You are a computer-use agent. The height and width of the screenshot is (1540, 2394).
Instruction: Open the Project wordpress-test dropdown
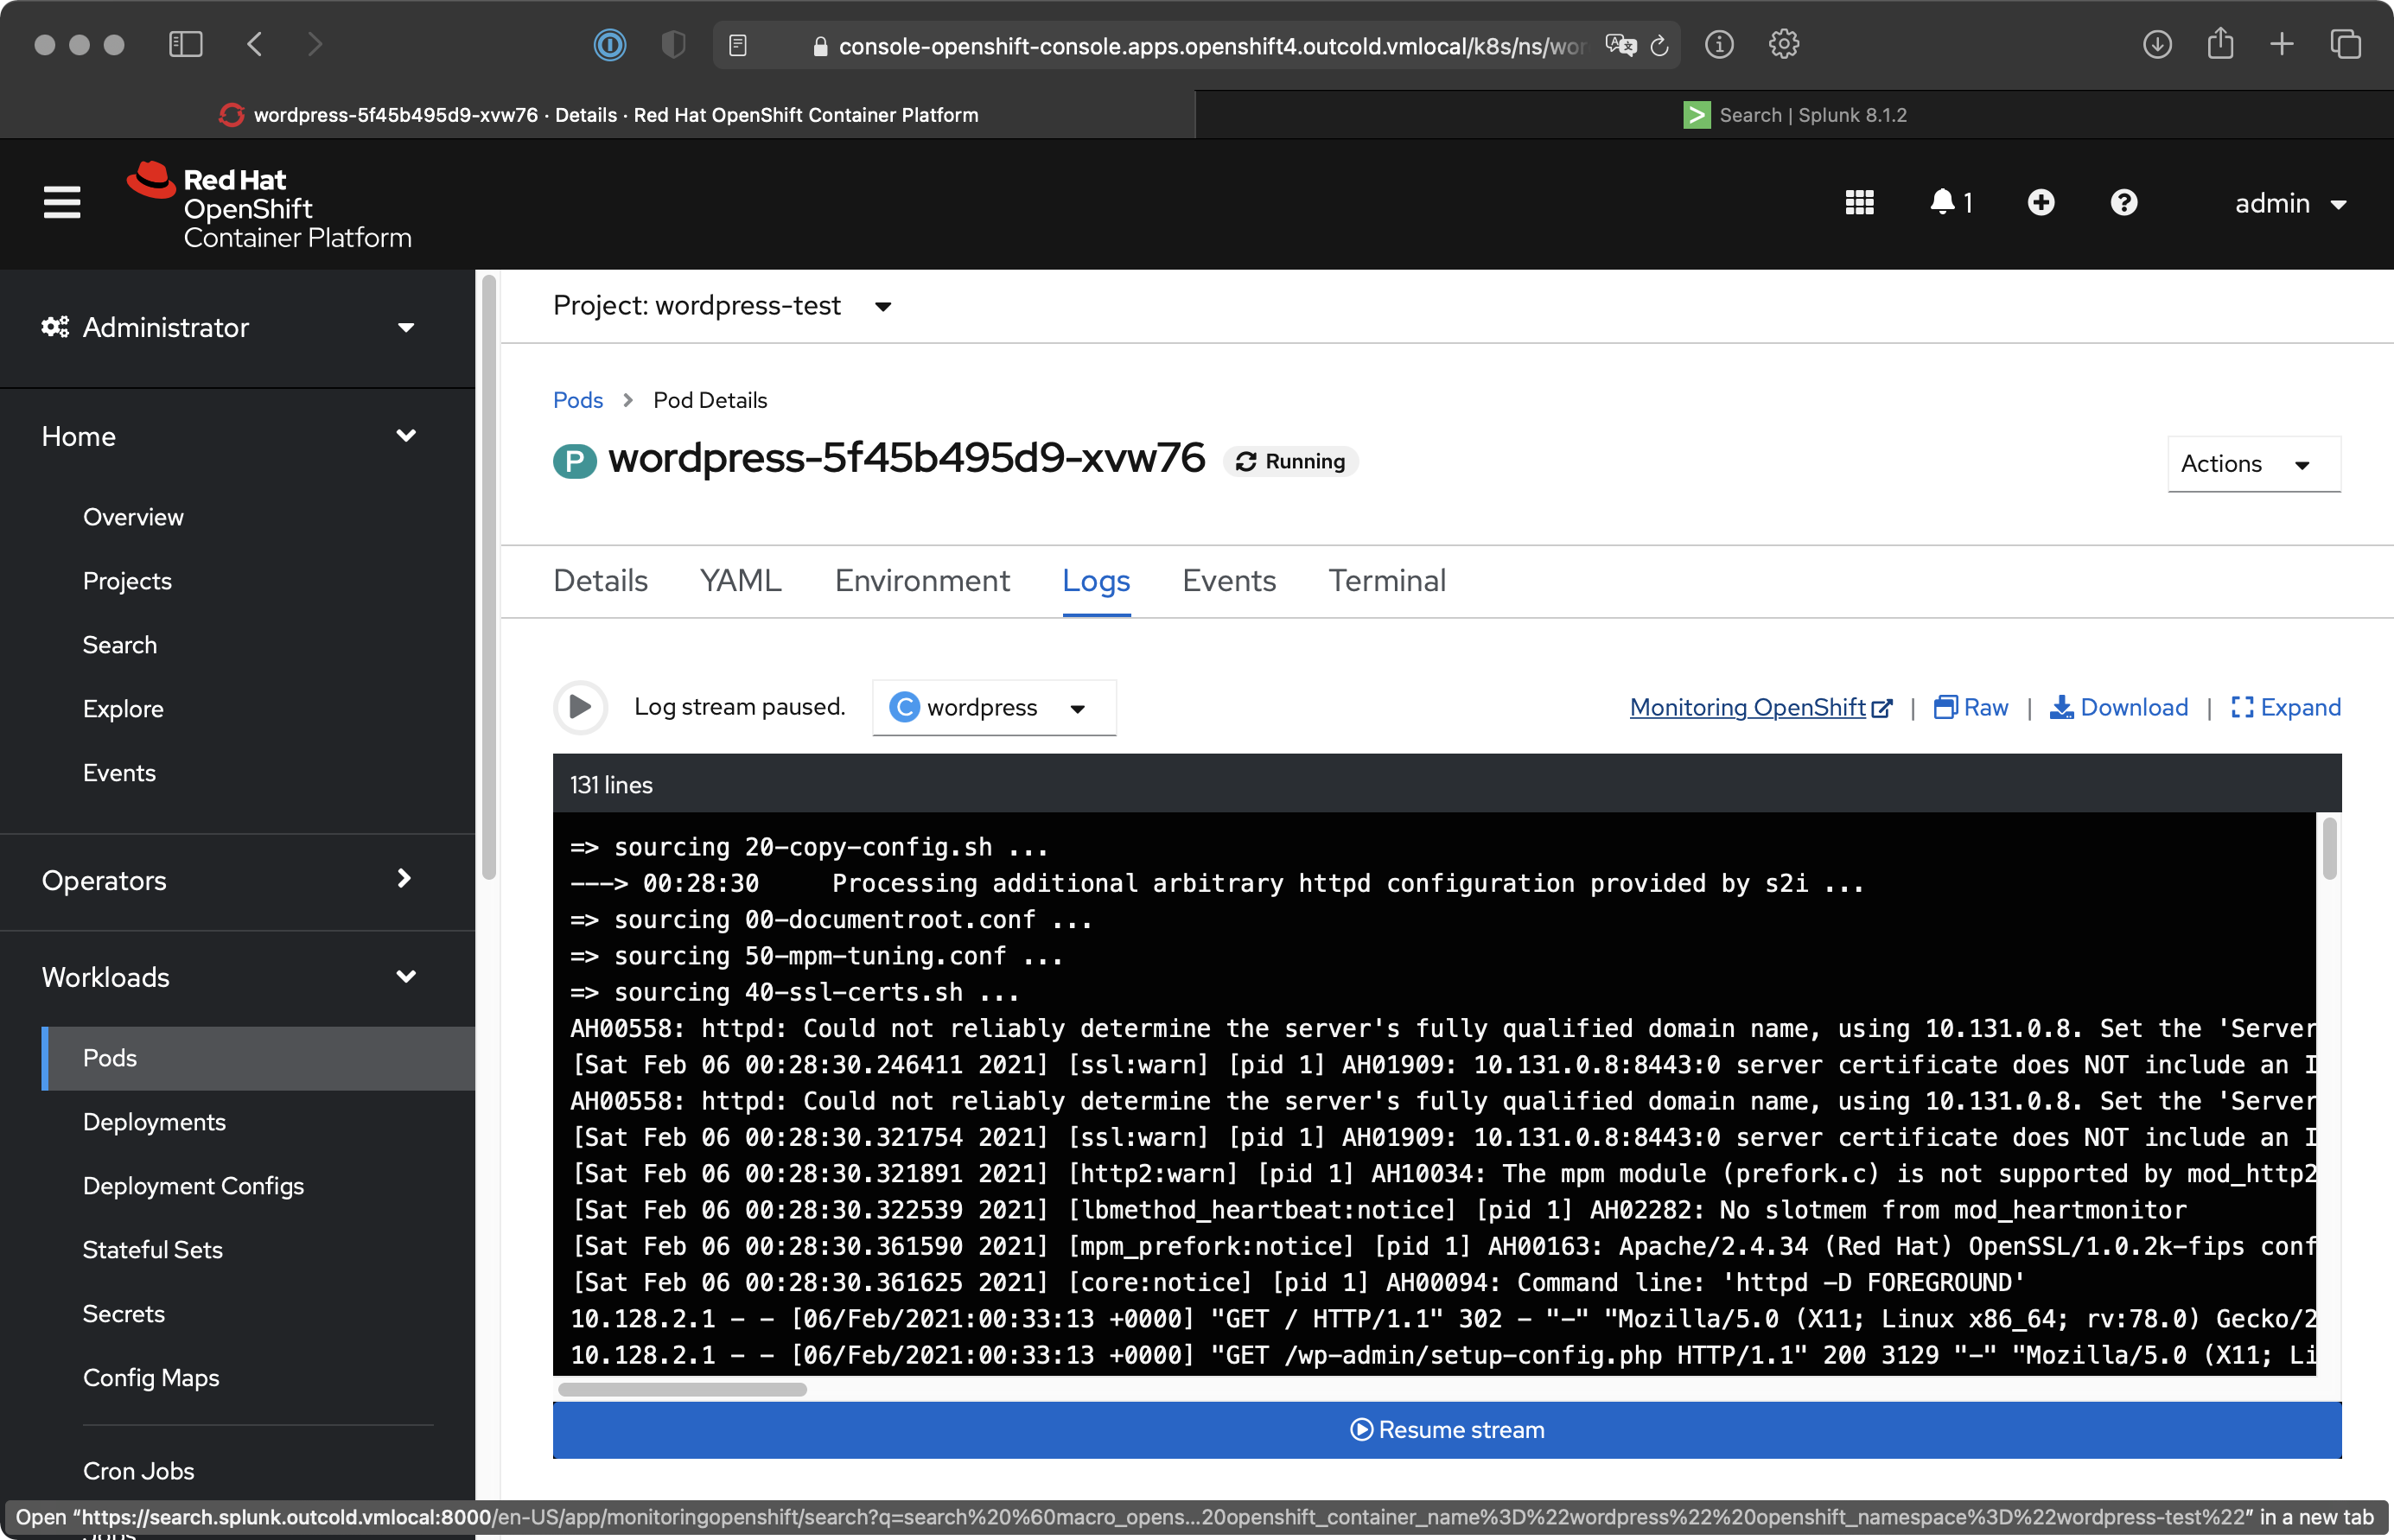point(722,305)
